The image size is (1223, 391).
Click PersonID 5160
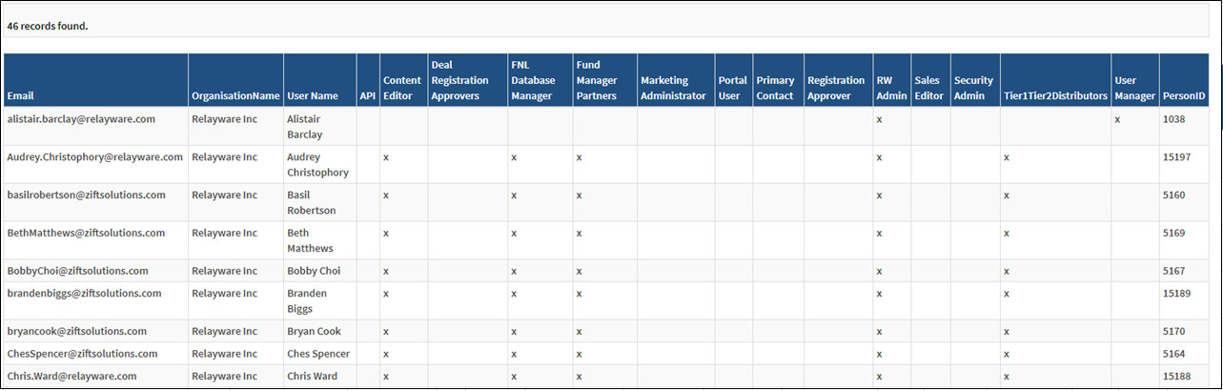[x=1174, y=195]
